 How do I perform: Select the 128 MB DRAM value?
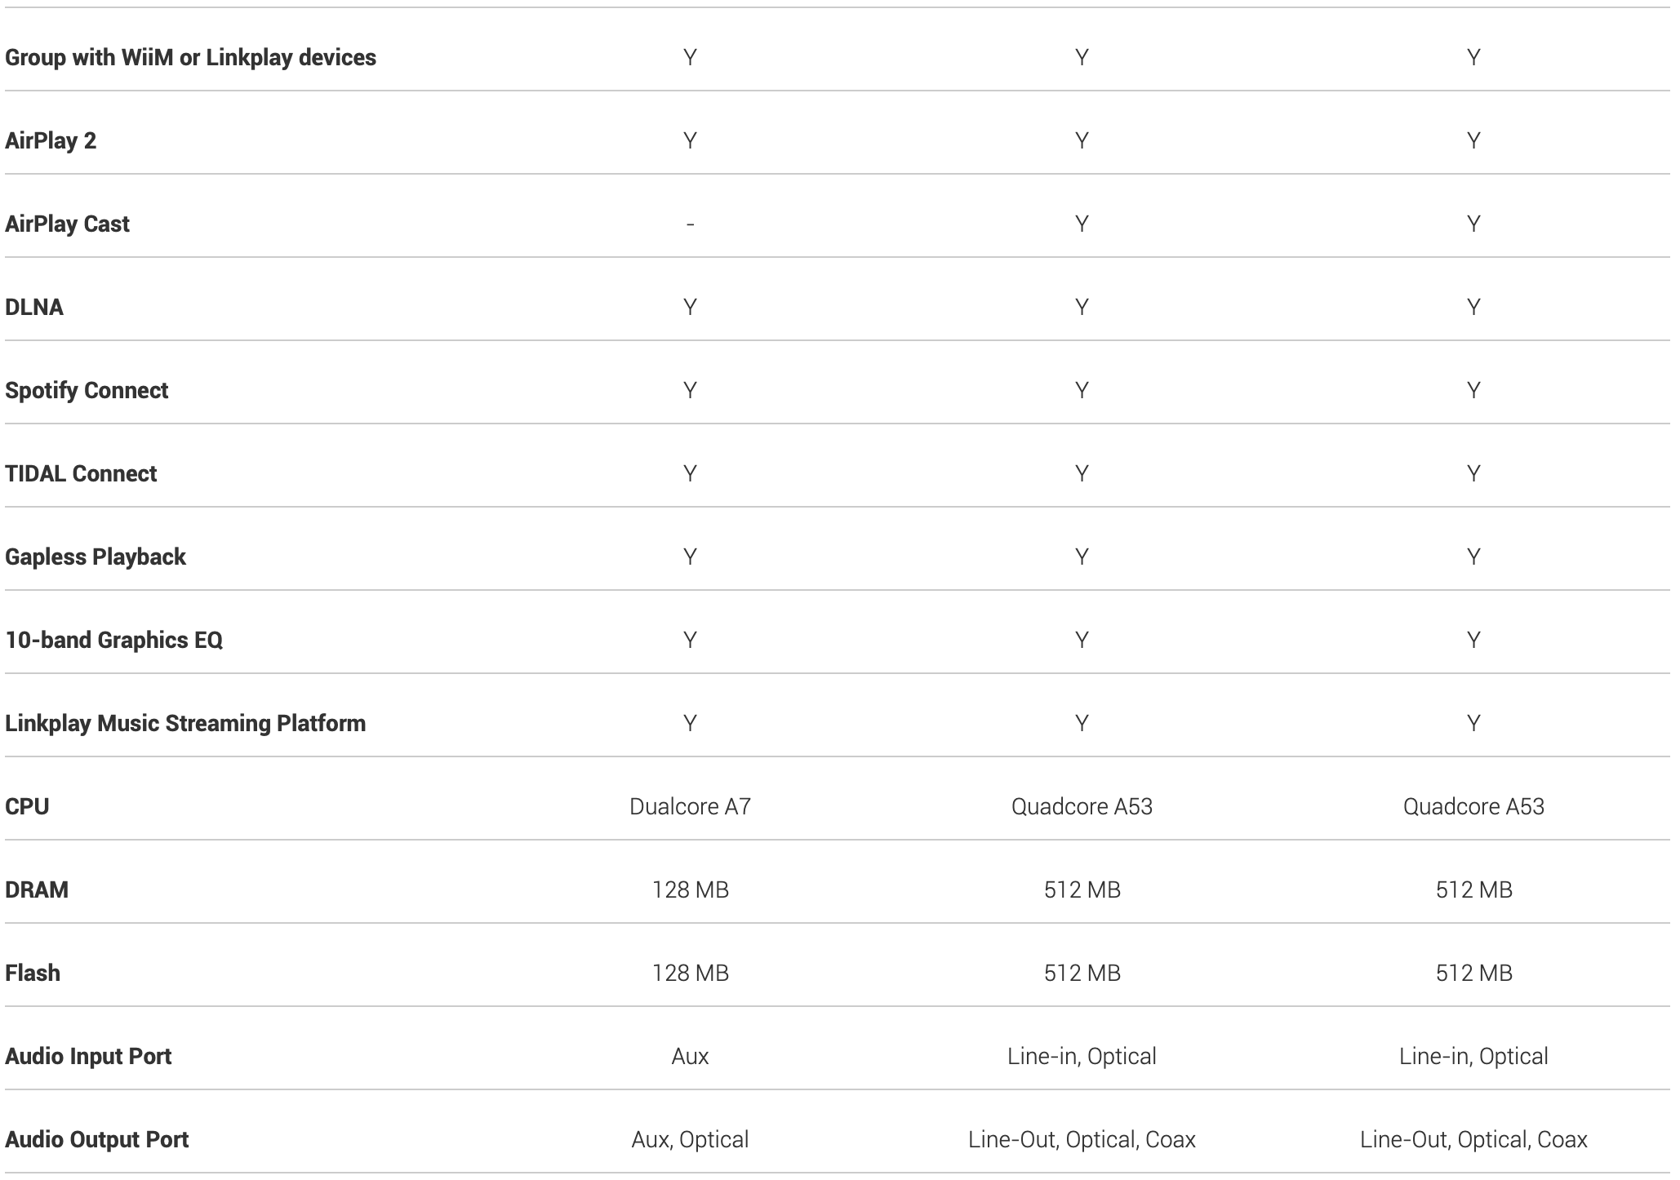pyautogui.click(x=690, y=889)
